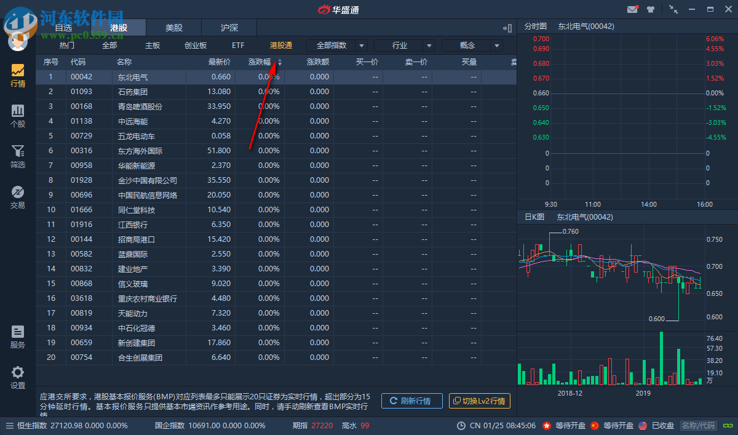Sort by 名称 column header
Viewport: 738px width, 435px height.
pos(124,62)
